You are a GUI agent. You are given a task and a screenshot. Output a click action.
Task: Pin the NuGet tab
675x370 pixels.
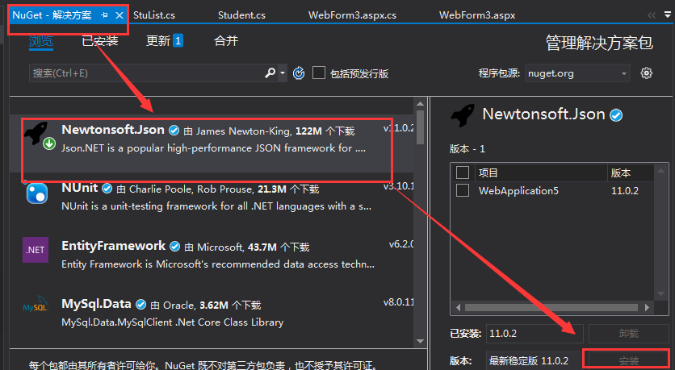105,15
